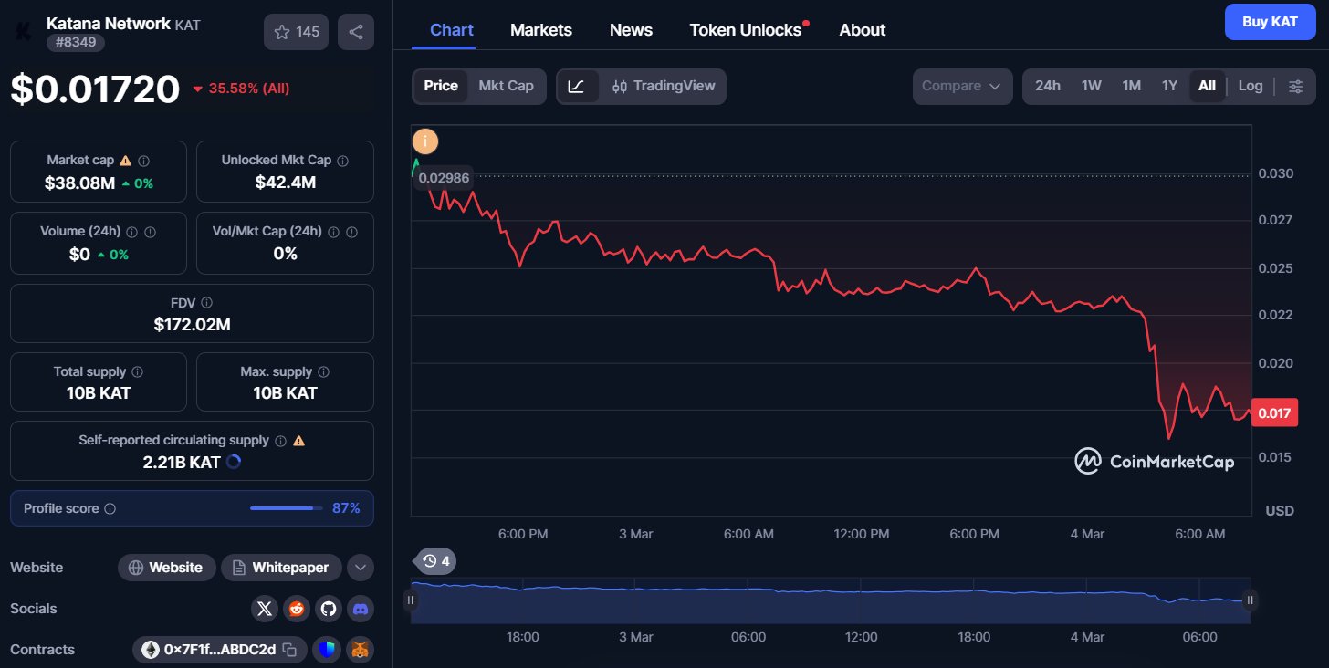Open the Whitepaper link

281,568
